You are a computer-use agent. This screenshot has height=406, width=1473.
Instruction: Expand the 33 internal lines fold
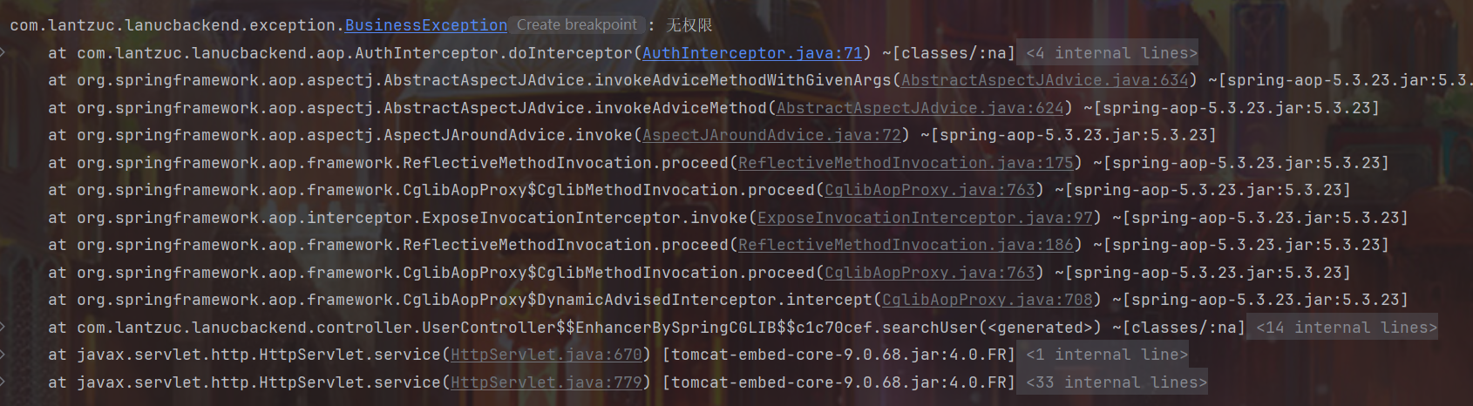[x=1117, y=382]
